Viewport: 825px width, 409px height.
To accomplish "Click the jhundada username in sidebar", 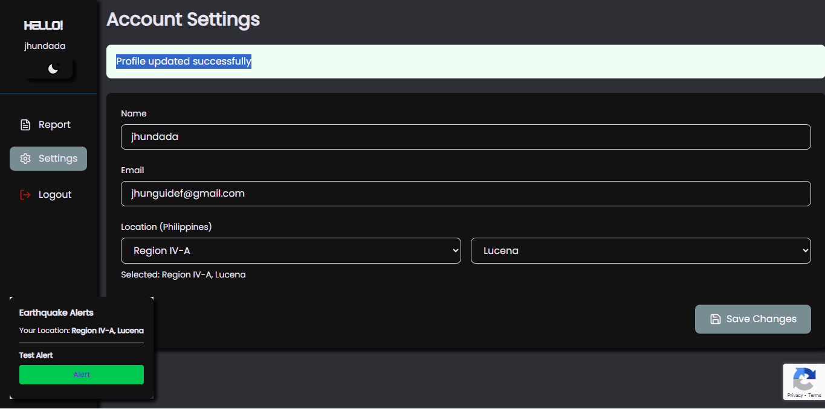I will tap(45, 46).
